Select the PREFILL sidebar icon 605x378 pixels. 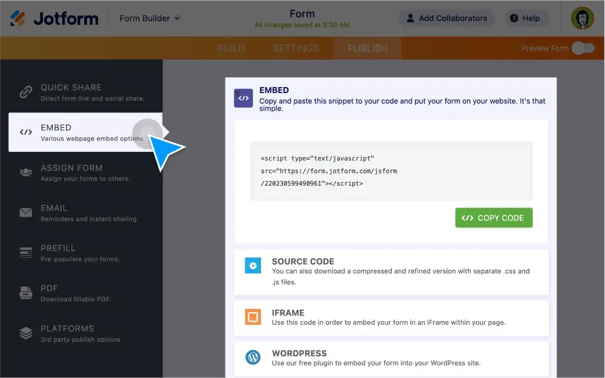[25, 253]
